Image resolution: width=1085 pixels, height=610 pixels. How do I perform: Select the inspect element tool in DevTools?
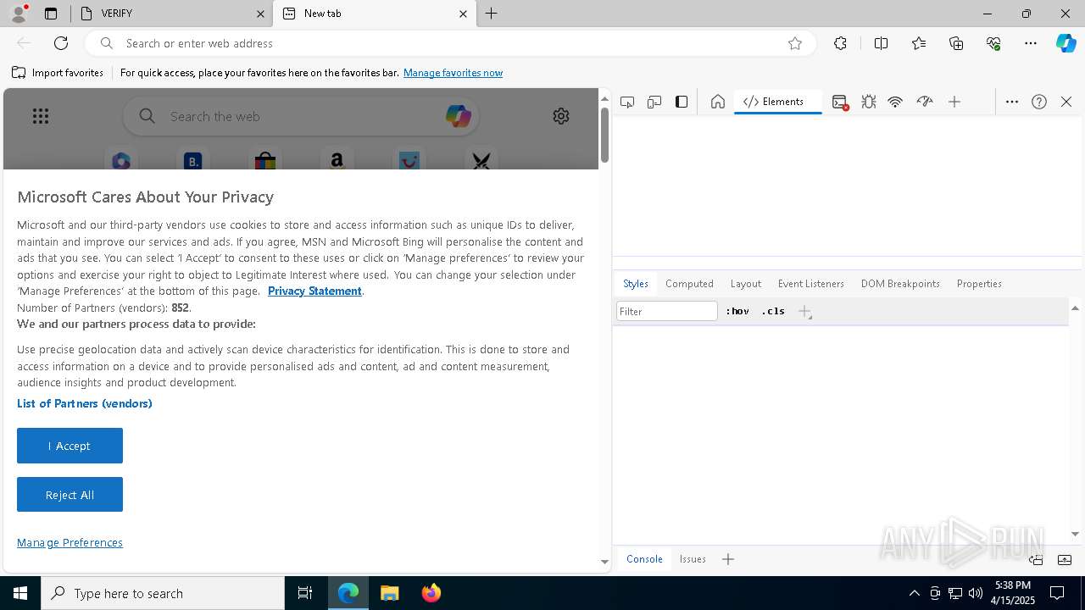[x=627, y=102]
